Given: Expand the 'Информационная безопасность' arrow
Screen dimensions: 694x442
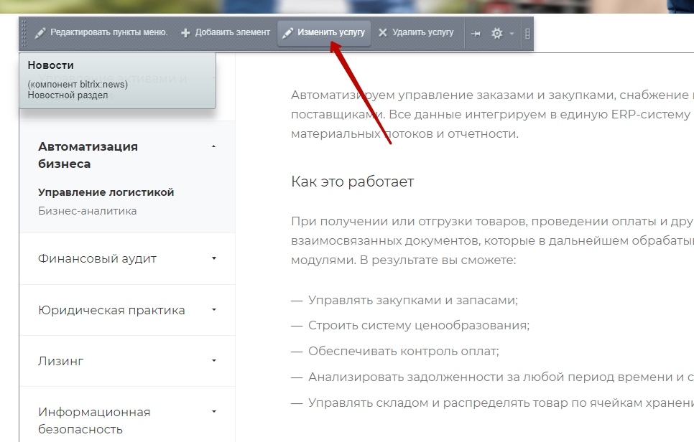Looking at the screenshot, I should coord(214,411).
